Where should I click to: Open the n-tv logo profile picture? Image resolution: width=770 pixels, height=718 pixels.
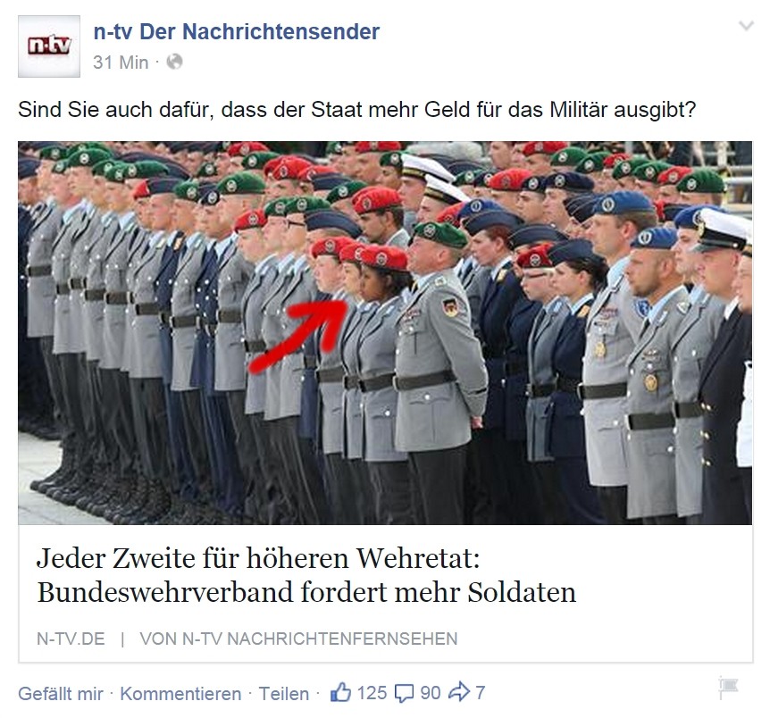tap(49, 46)
